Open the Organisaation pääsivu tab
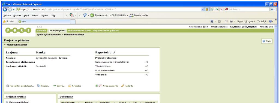The height and width of the screenshot is (103, 279). click(106, 31)
